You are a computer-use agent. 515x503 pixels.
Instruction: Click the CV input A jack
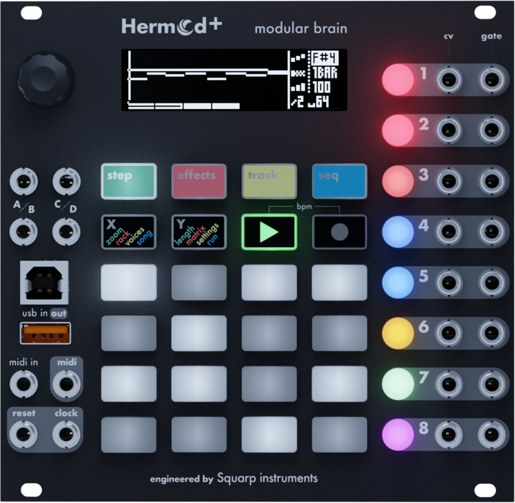click(24, 181)
